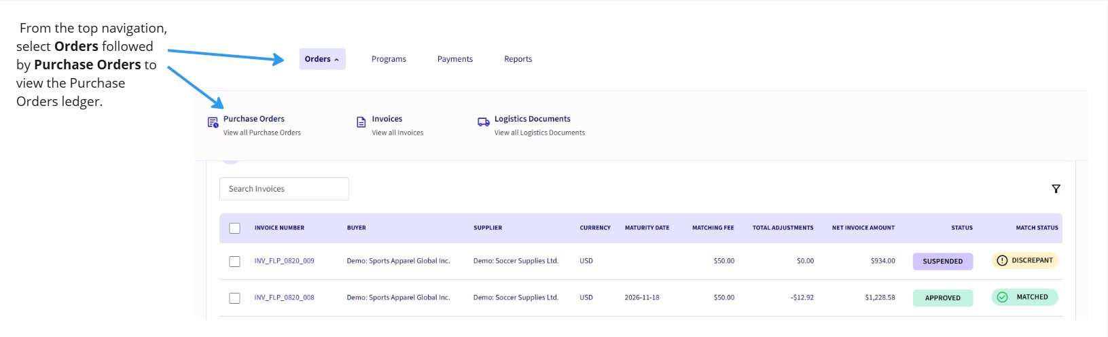The height and width of the screenshot is (337, 1108).
Task: Open the Reports menu
Action: click(x=518, y=59)
